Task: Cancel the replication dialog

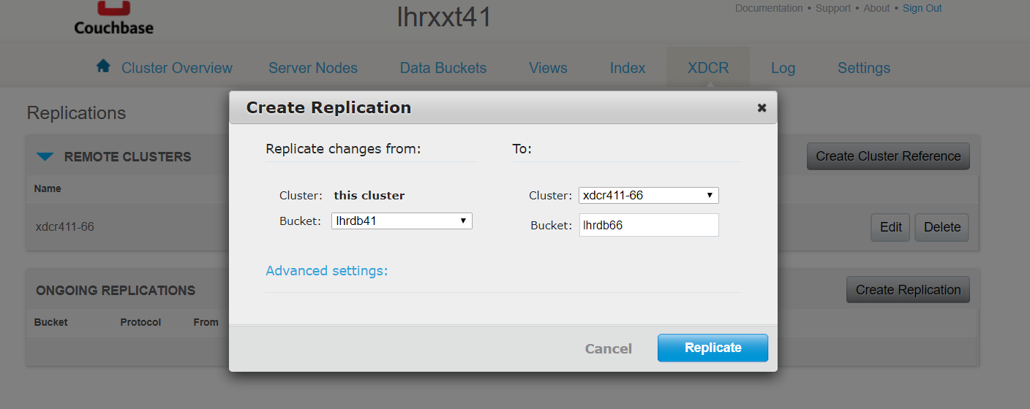Action: (x=608, y=348)
